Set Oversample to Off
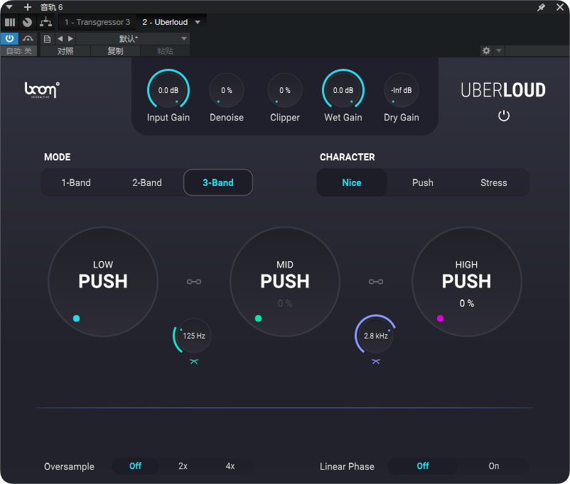This screenshot has height=484, width=570. pos(135,466)
